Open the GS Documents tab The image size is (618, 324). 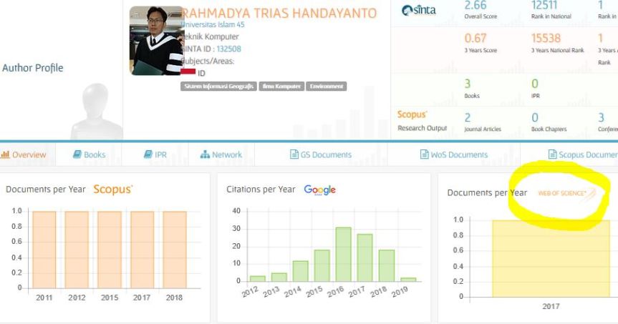(x=321, y=154)
